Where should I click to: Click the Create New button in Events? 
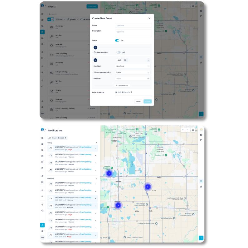92,7
